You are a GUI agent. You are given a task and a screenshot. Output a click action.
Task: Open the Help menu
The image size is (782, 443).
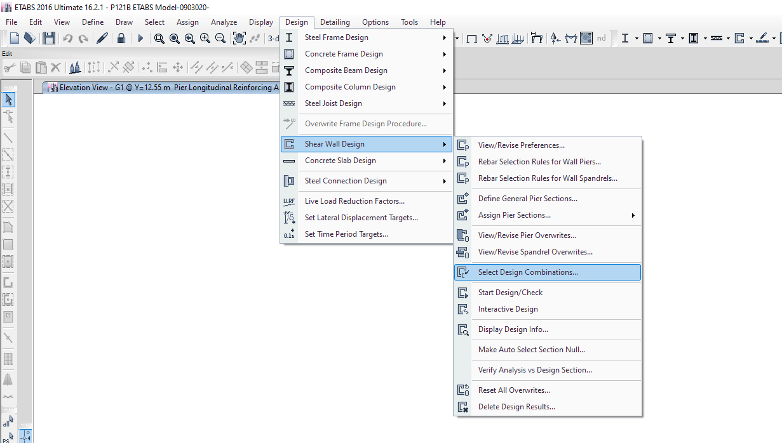(x=438, y=22)
